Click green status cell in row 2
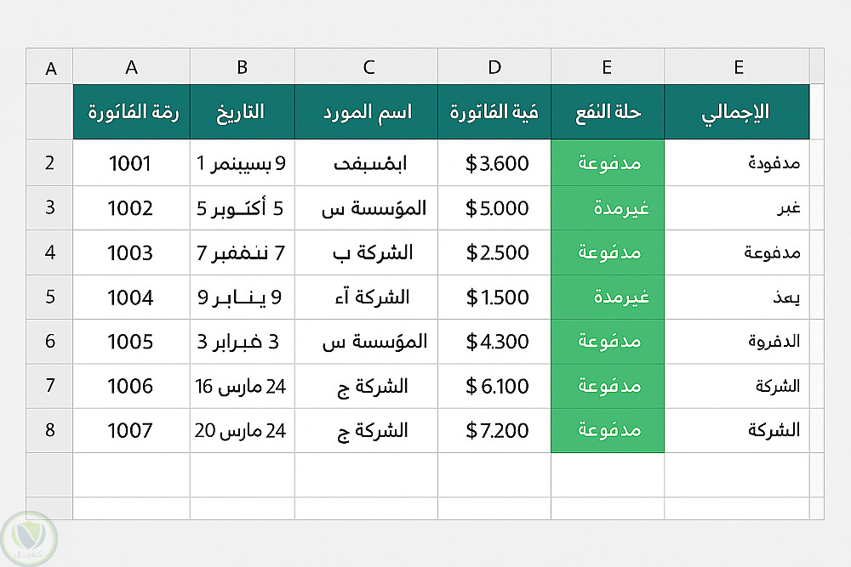This screenshot has width=851, height=567. point(608,163)
